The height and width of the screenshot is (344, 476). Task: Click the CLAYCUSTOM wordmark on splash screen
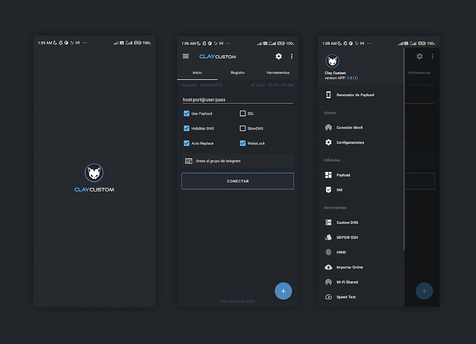click(94, 190)
